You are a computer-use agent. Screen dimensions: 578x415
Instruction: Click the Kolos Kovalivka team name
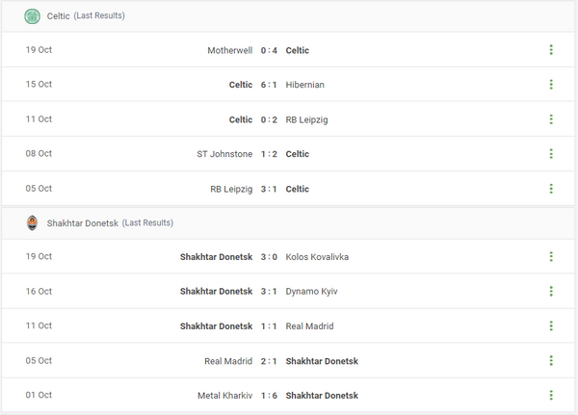[x=317, y=257]
